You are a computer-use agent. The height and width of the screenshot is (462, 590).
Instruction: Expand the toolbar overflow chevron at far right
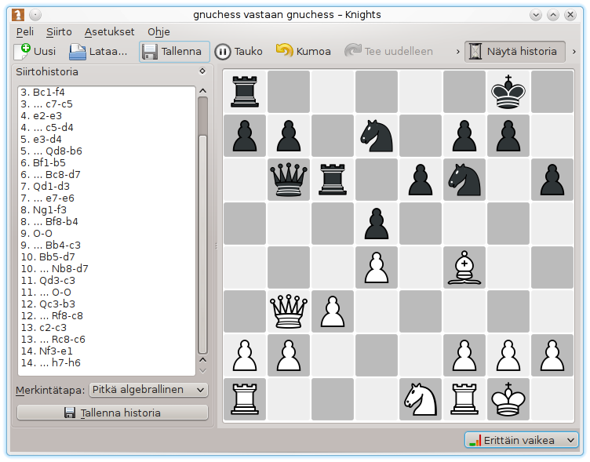574,52
